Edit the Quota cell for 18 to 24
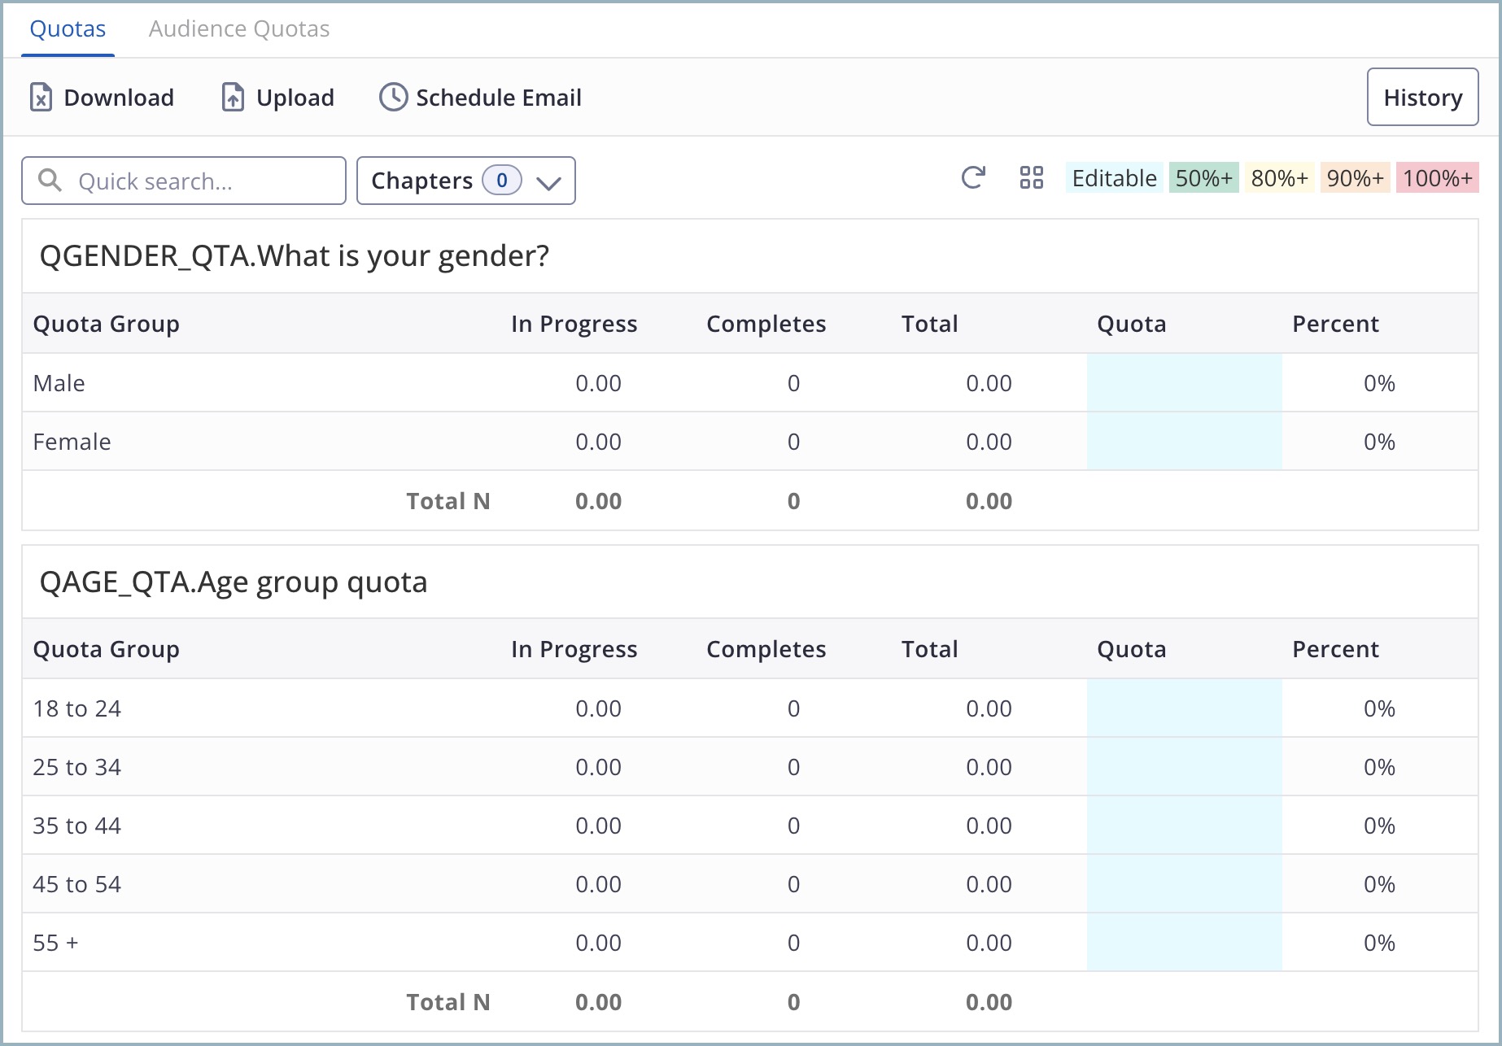The image size is (1502, 1046). pyautogui.click(x=1185, y=708)
